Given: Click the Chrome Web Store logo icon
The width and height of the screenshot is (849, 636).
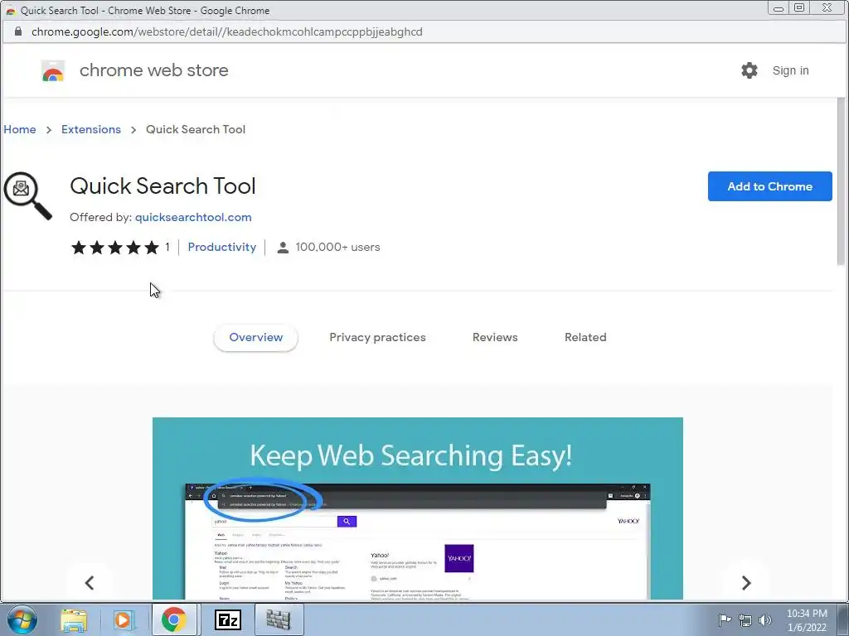Looking at the screenshot, I should (53, 71).
